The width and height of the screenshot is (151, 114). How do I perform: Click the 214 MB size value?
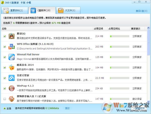(x=99, y=36)
